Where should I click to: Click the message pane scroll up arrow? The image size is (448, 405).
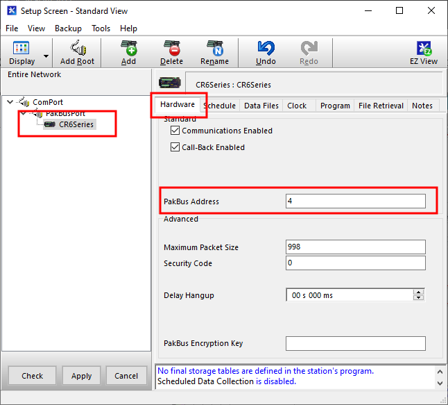pyautogui.click(x=440, y=372)
